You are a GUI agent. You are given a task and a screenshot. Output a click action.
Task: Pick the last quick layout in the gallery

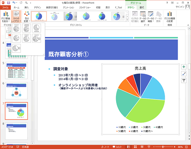(16, 48)
